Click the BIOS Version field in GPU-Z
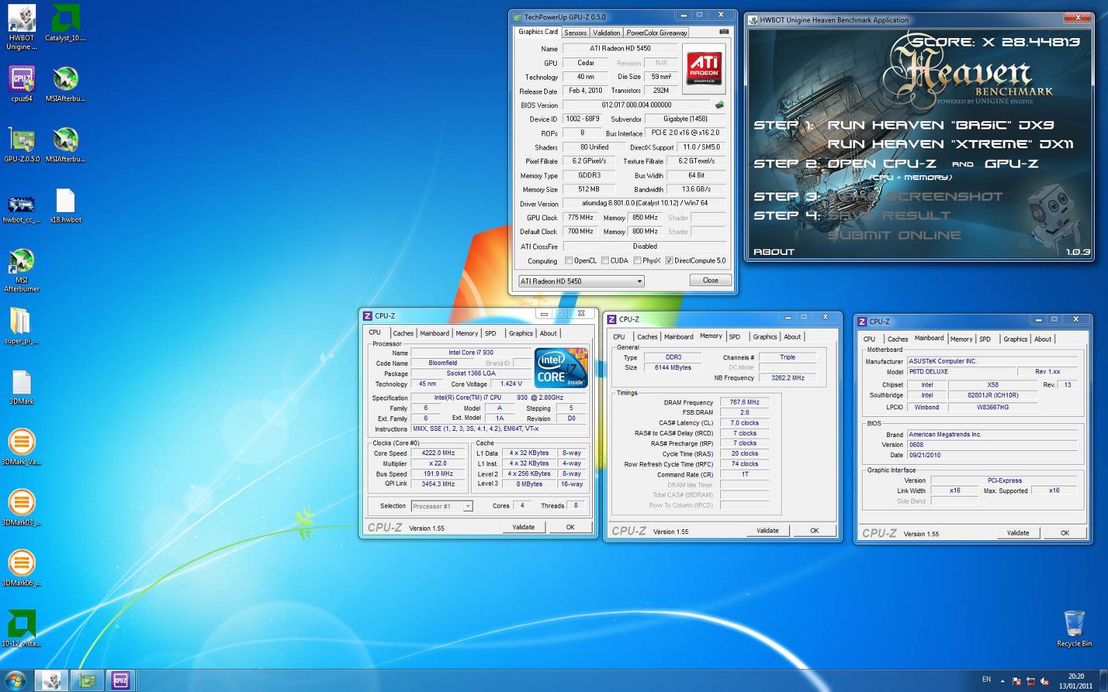The width and height of the screenshot is (1108, 692). pos(636,105)
